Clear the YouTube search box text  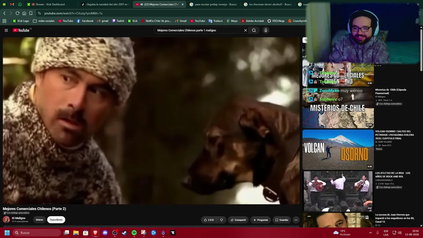[x=245, y=30]
